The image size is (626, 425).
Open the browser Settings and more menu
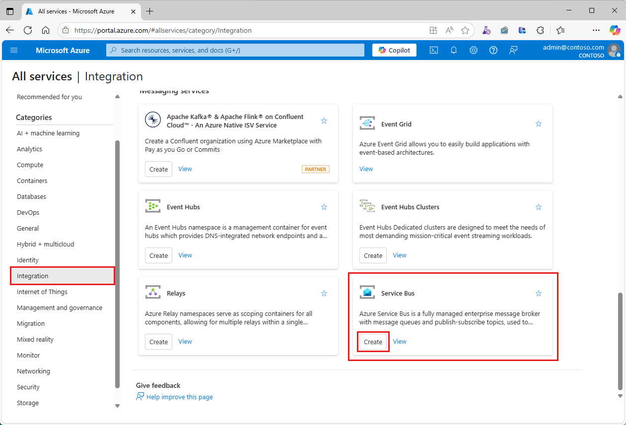pos(596,30)
